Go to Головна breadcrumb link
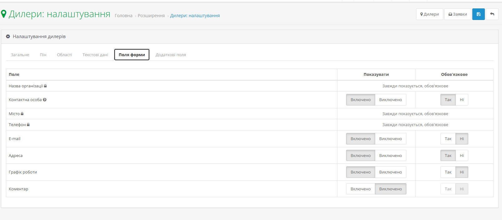The image size is (502, 220). click(123, 16)
